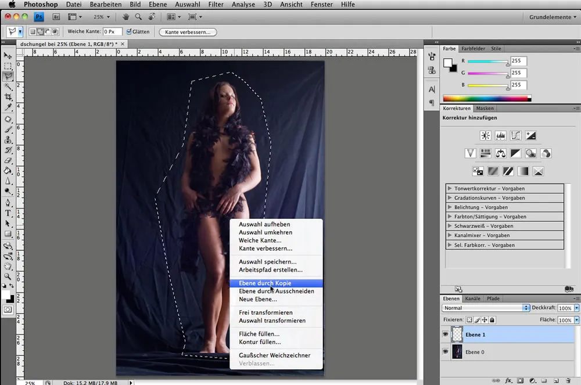Delete layer via the trash icon
The width and height of the screenshot is (581, 385).
[568, 380]
